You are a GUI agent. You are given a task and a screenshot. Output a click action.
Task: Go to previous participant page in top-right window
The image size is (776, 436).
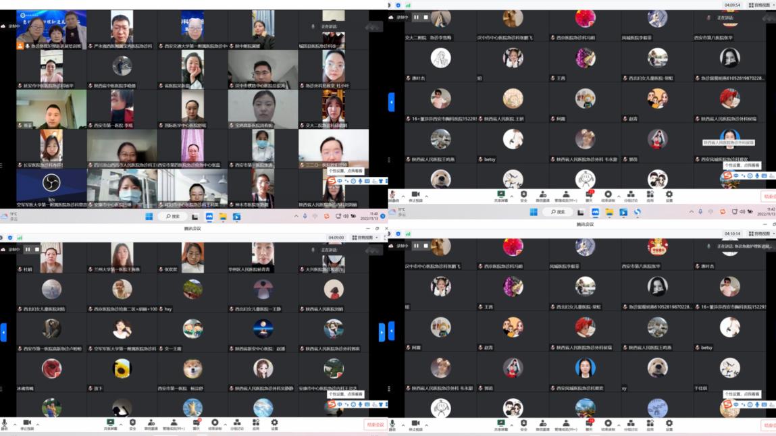(391, 102)
